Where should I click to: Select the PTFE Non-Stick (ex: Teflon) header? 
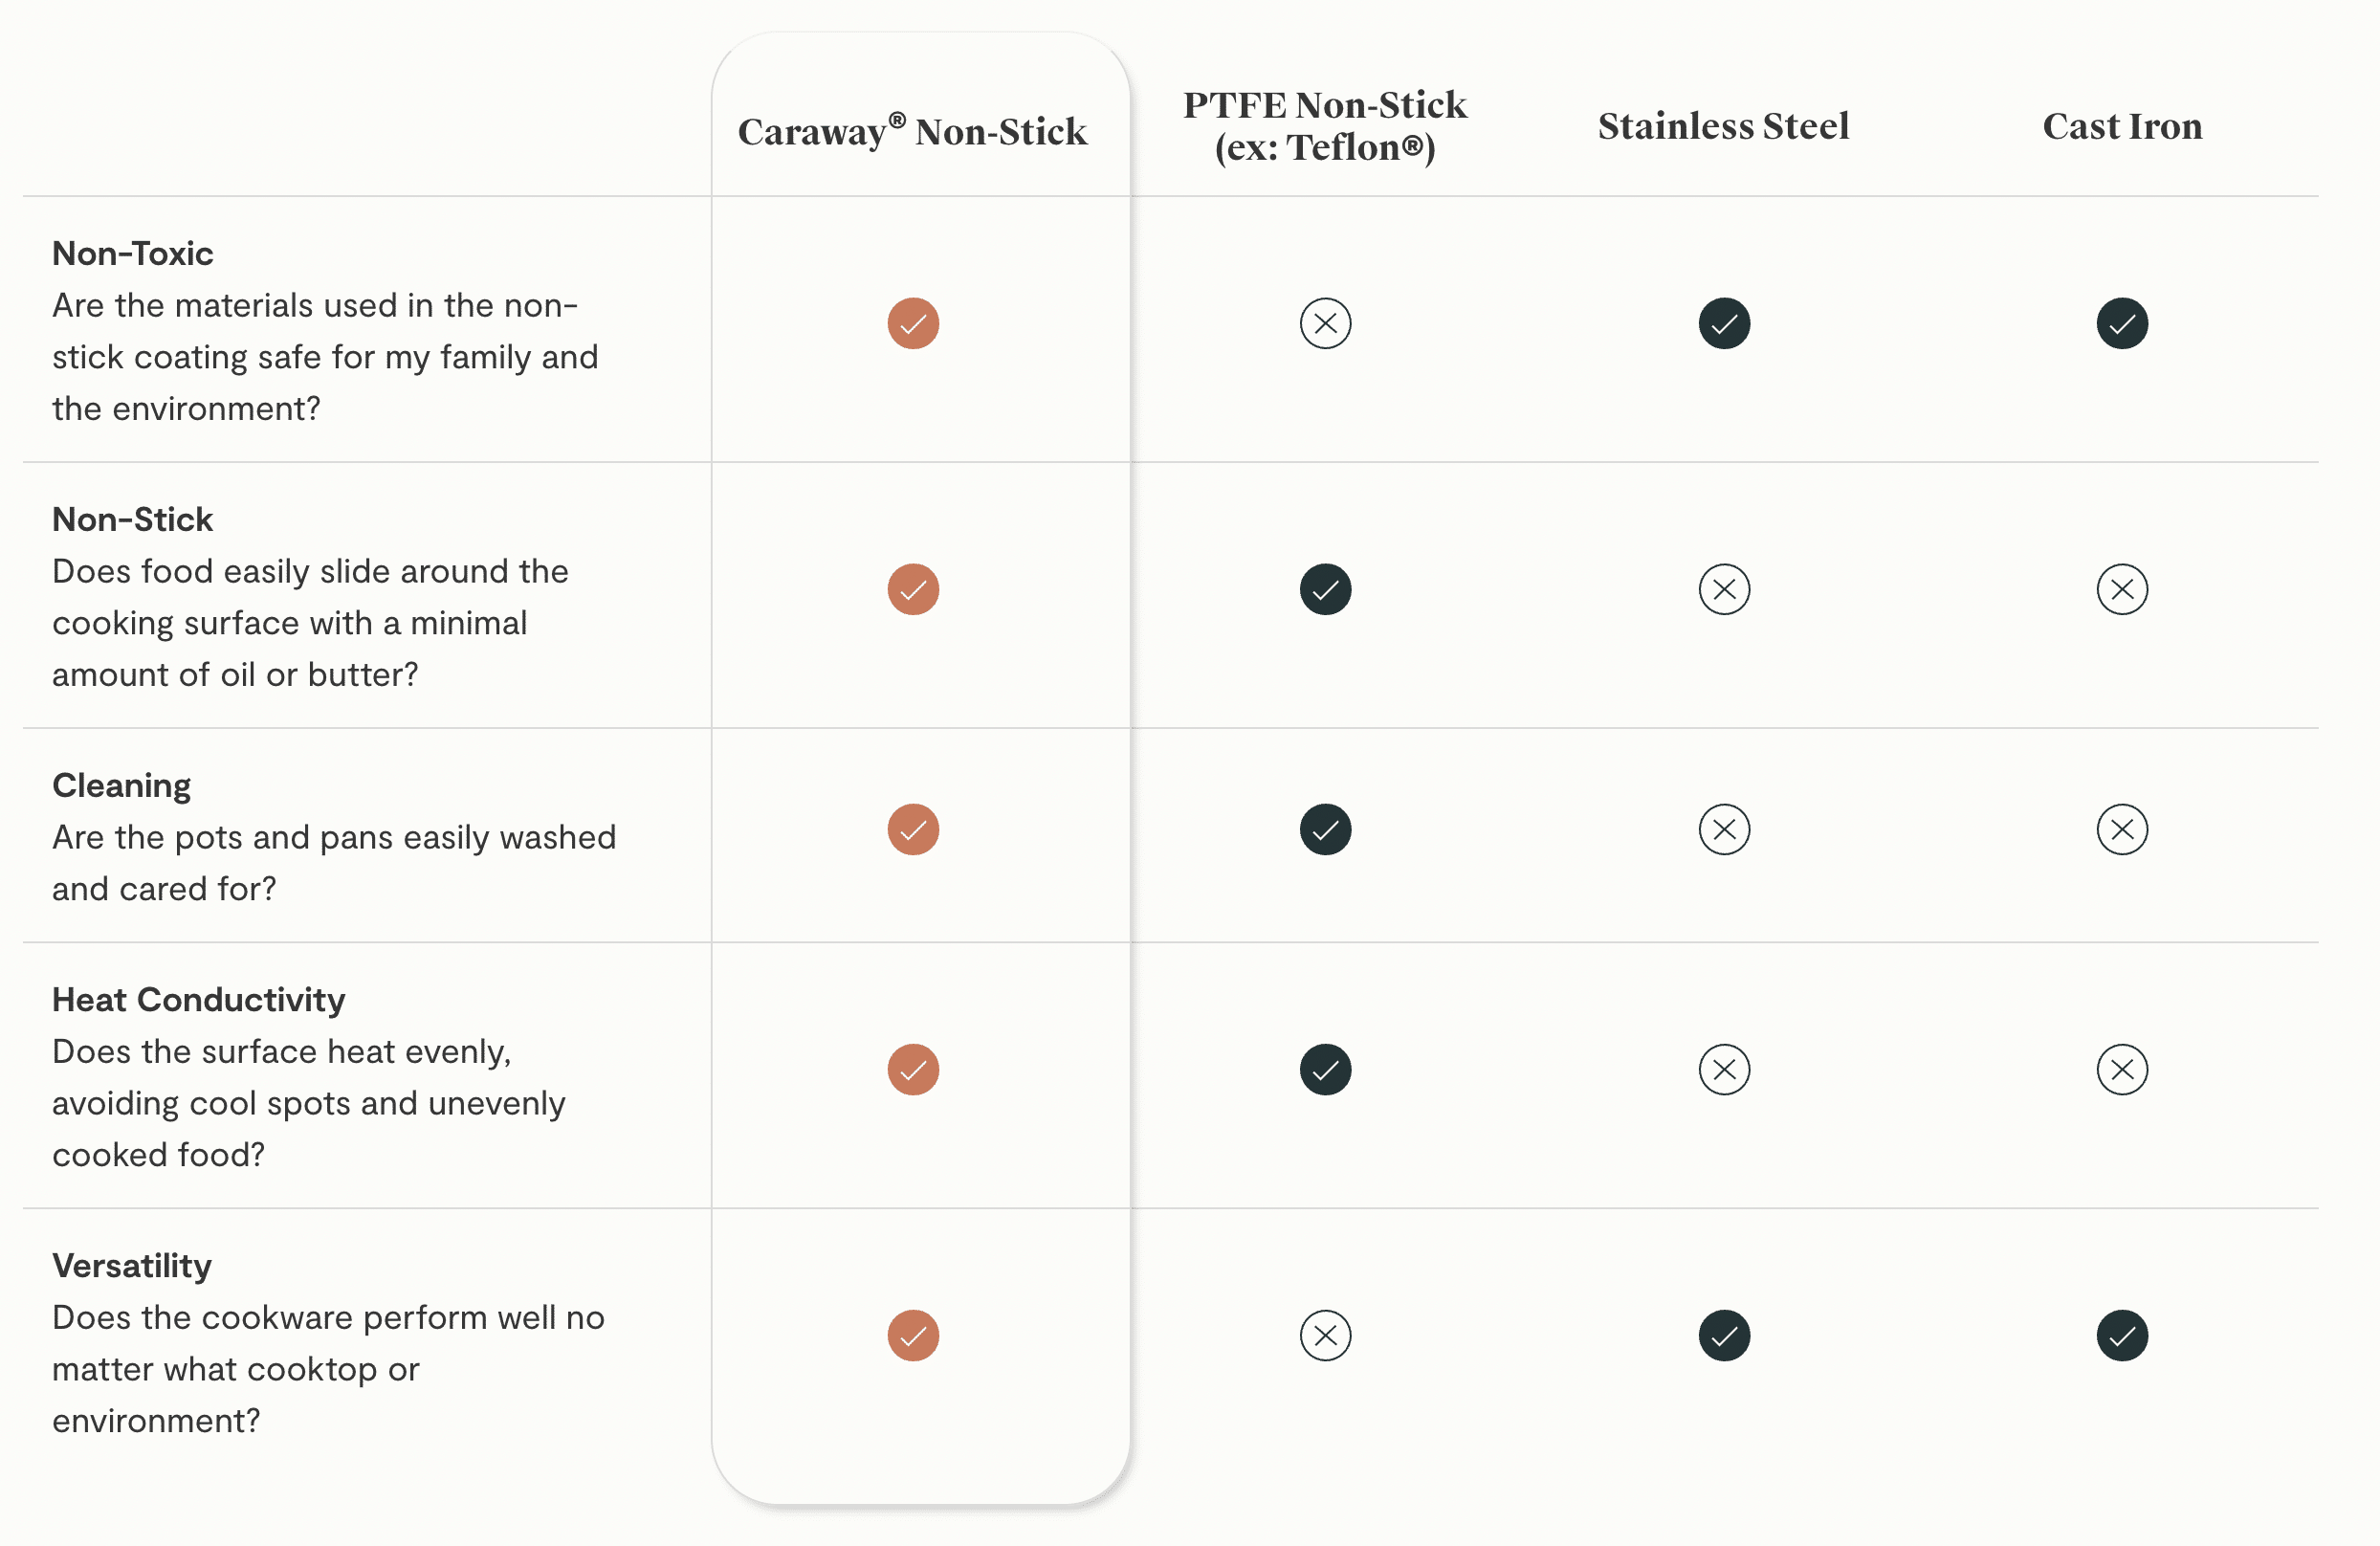(1325, 126)
